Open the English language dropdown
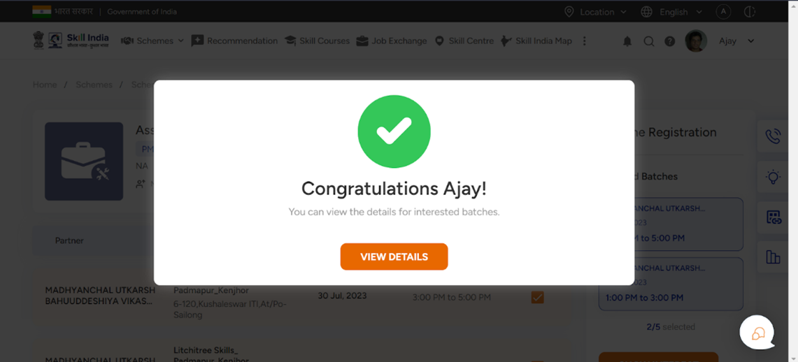Screen dimensions: 798x362 point(671,12)
